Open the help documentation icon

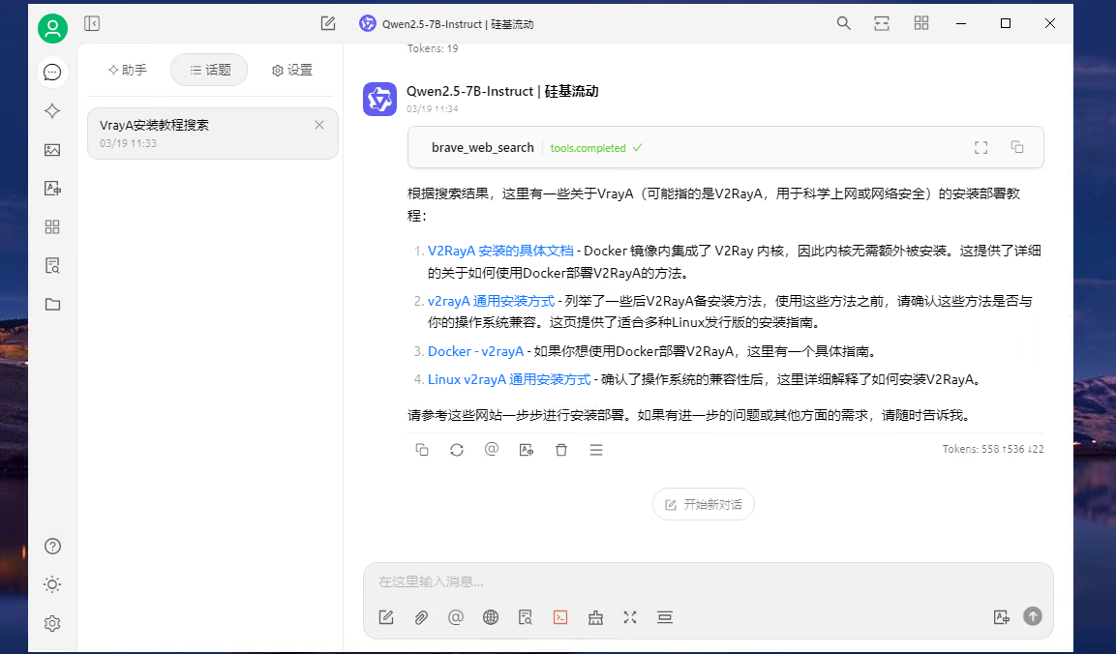tap(52, 546)
